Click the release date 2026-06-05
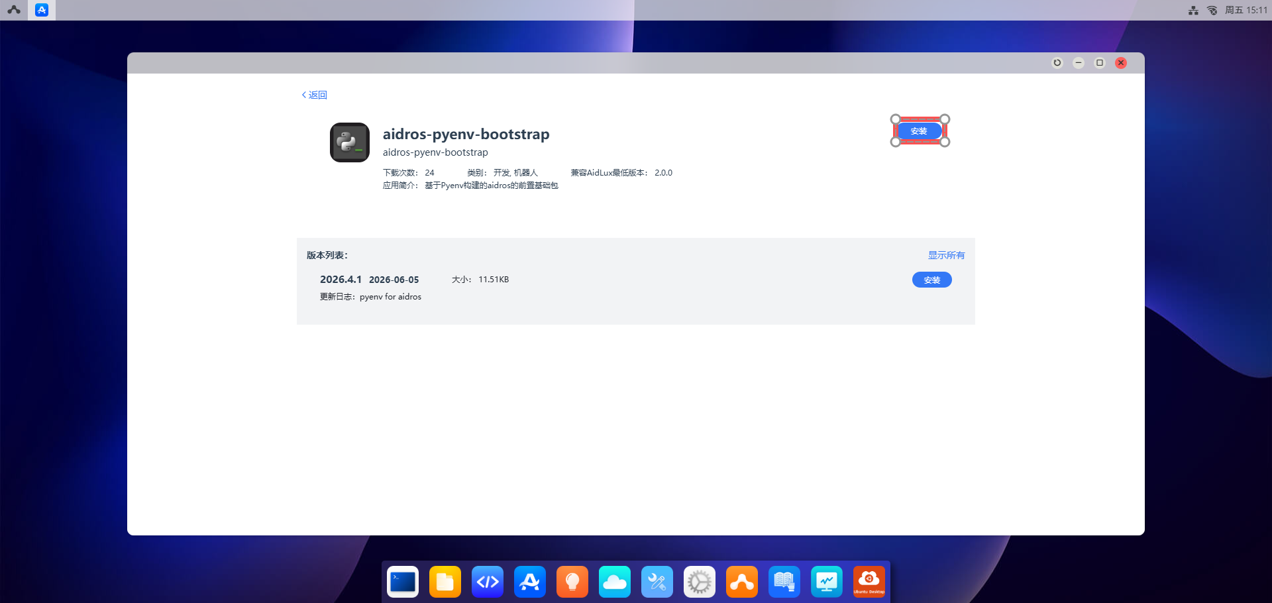The height and width of the screenshot is (603, 1272). click(394, 280)
